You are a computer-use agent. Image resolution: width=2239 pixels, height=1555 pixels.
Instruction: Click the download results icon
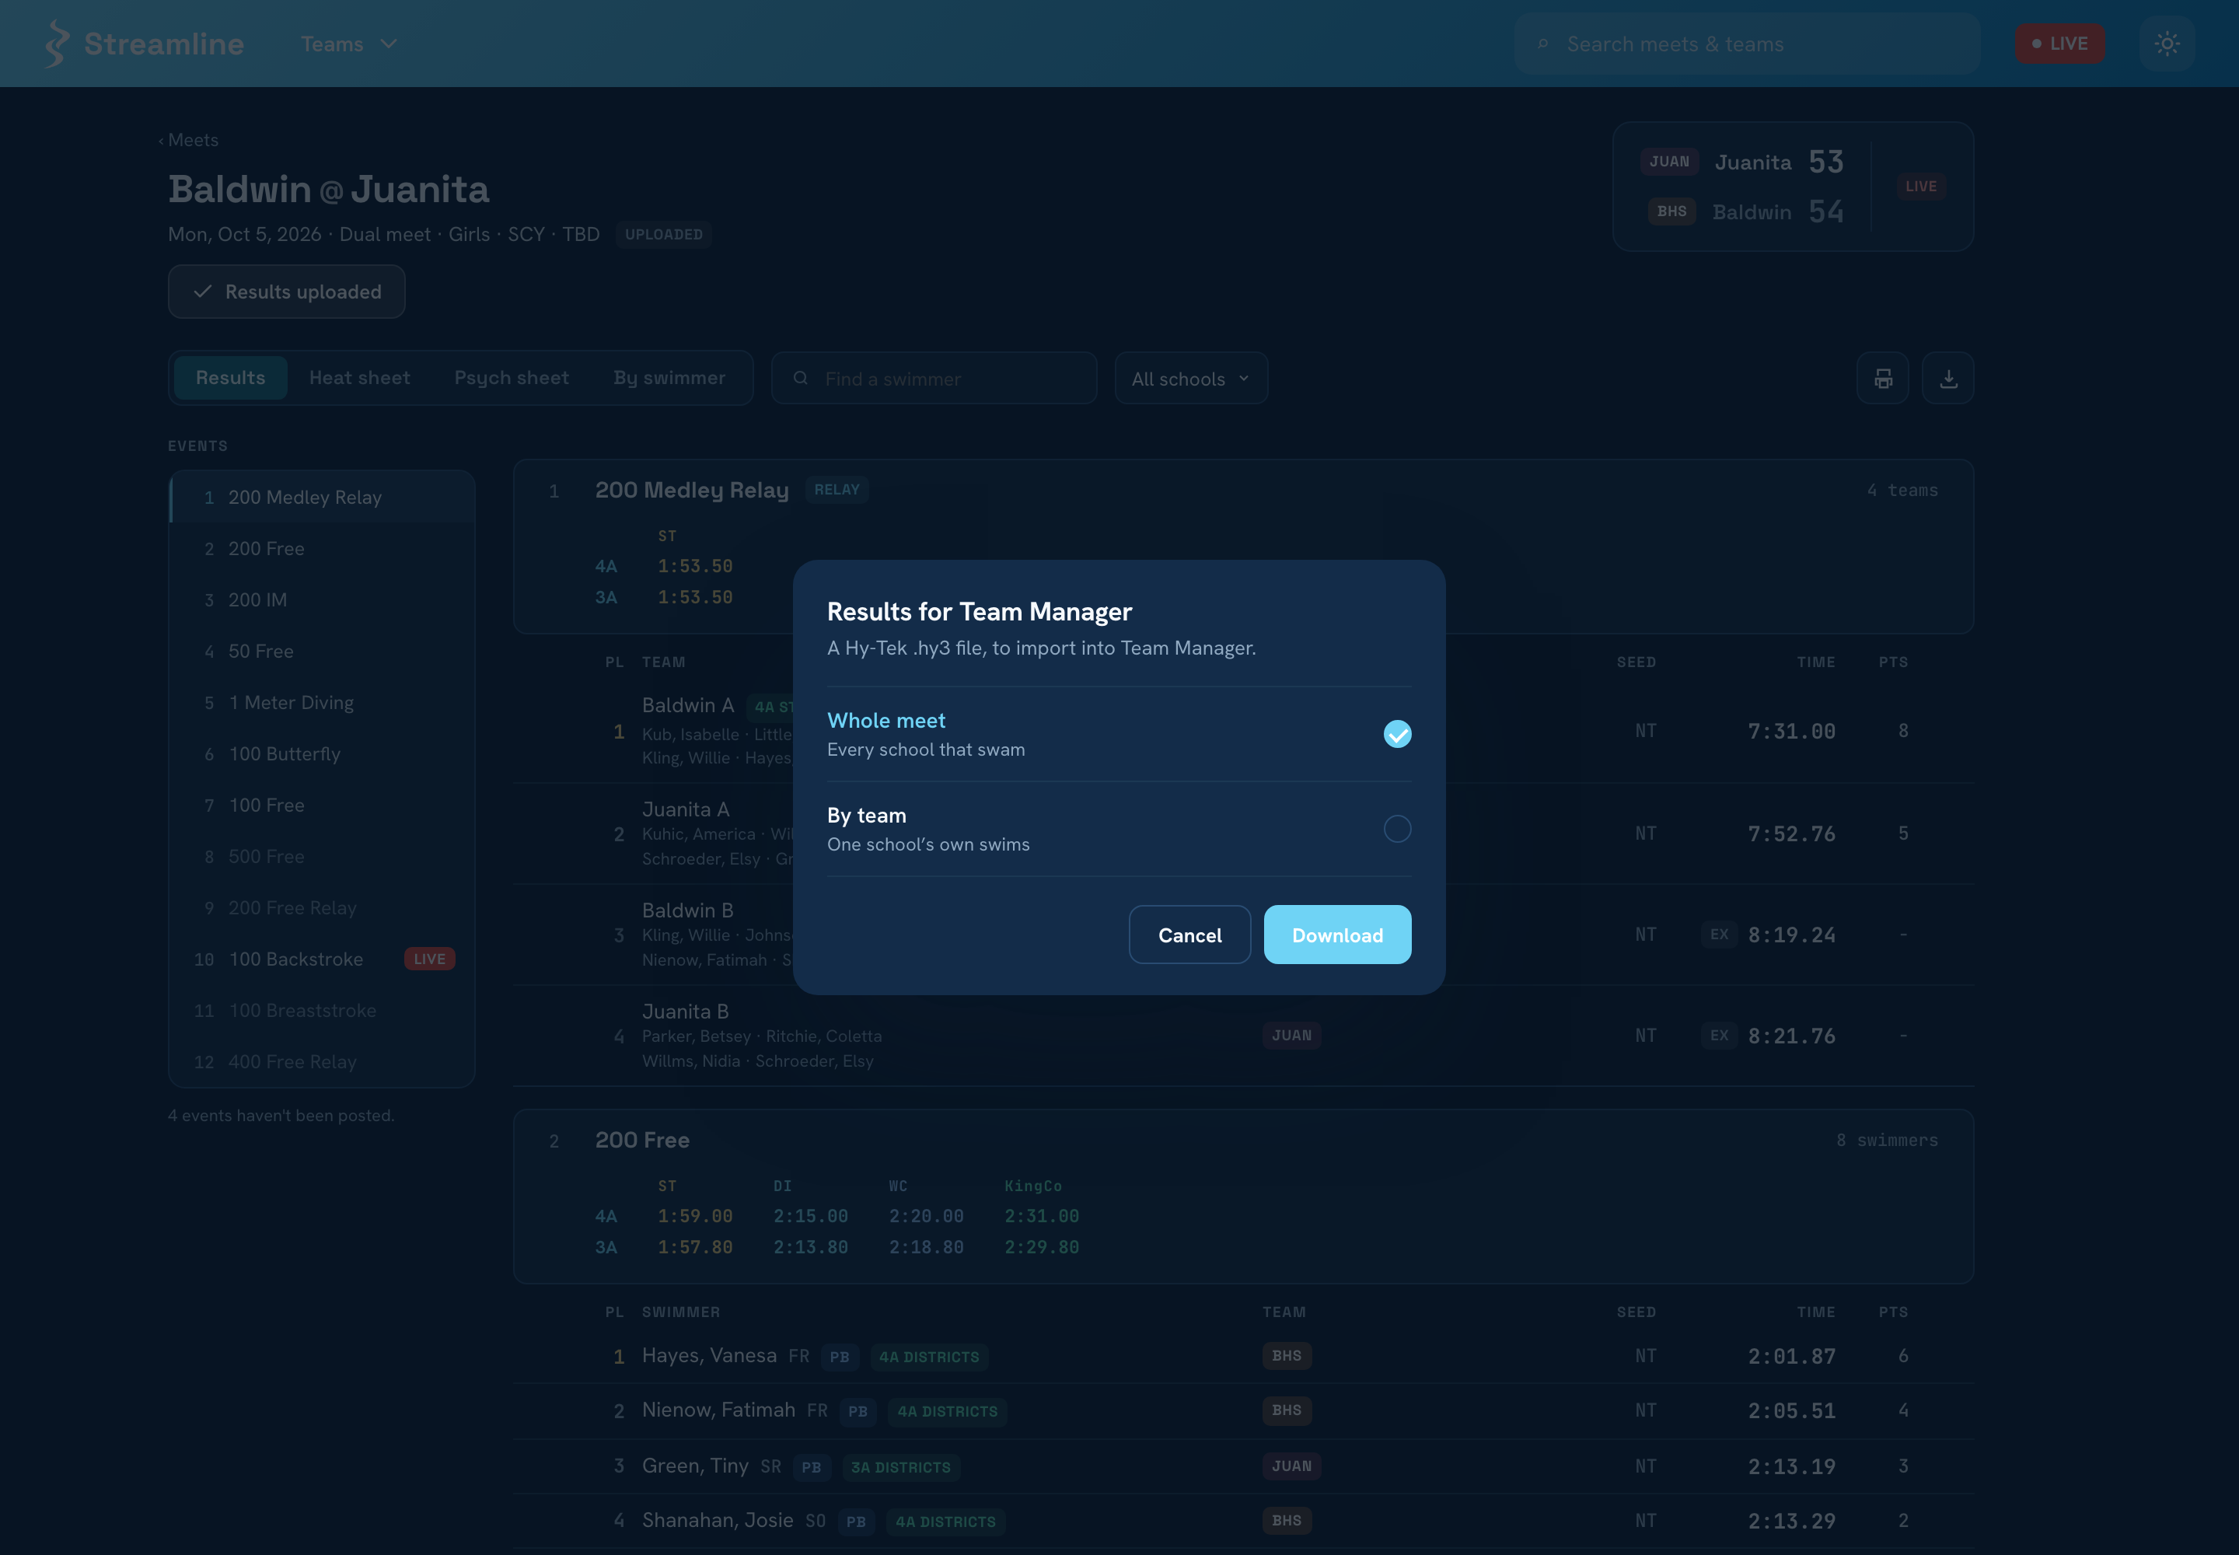[x=1947, y=378]
